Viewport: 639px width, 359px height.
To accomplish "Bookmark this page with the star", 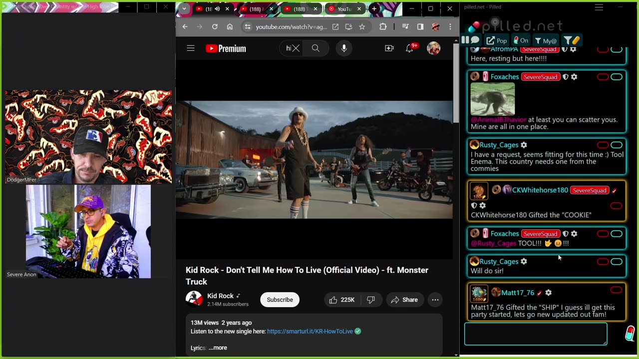I will (362, 27).
